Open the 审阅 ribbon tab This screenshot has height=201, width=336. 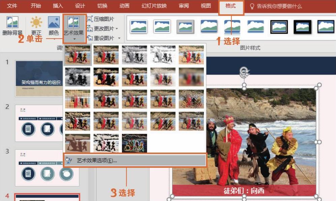click(x=184, y=6)
